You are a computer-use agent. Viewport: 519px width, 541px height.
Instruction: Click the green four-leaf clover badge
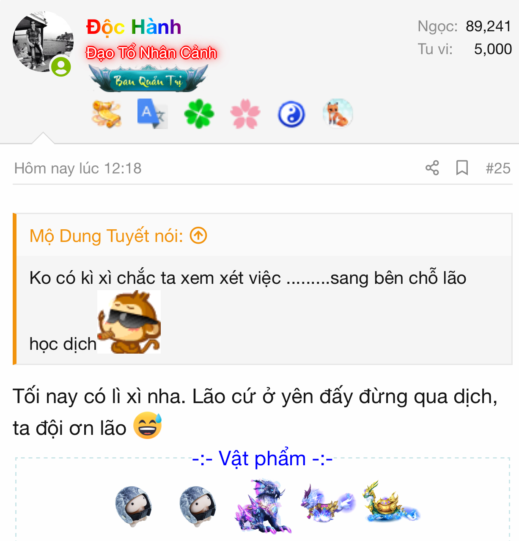(199, 113)
